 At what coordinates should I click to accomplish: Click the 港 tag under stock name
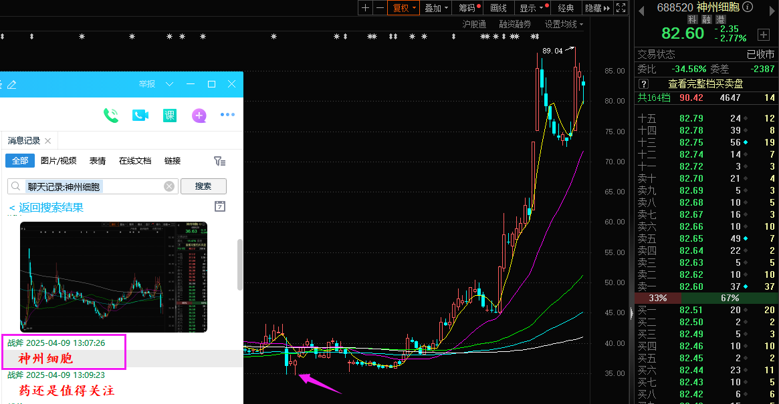click(x=720, y=19)
